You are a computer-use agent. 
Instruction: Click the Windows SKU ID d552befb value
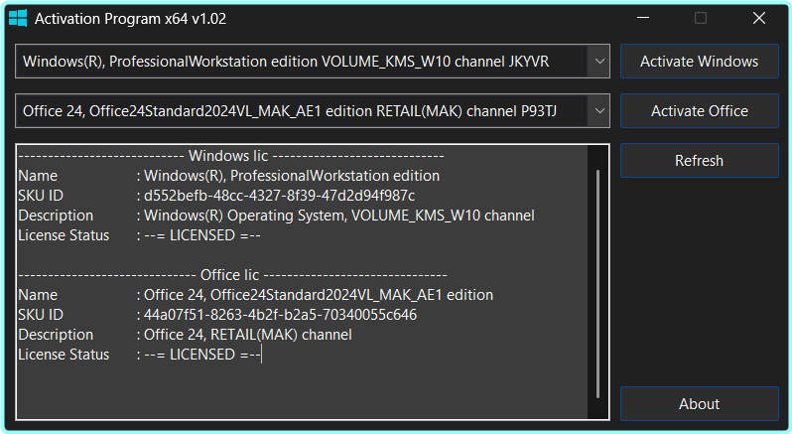point(279,196)
